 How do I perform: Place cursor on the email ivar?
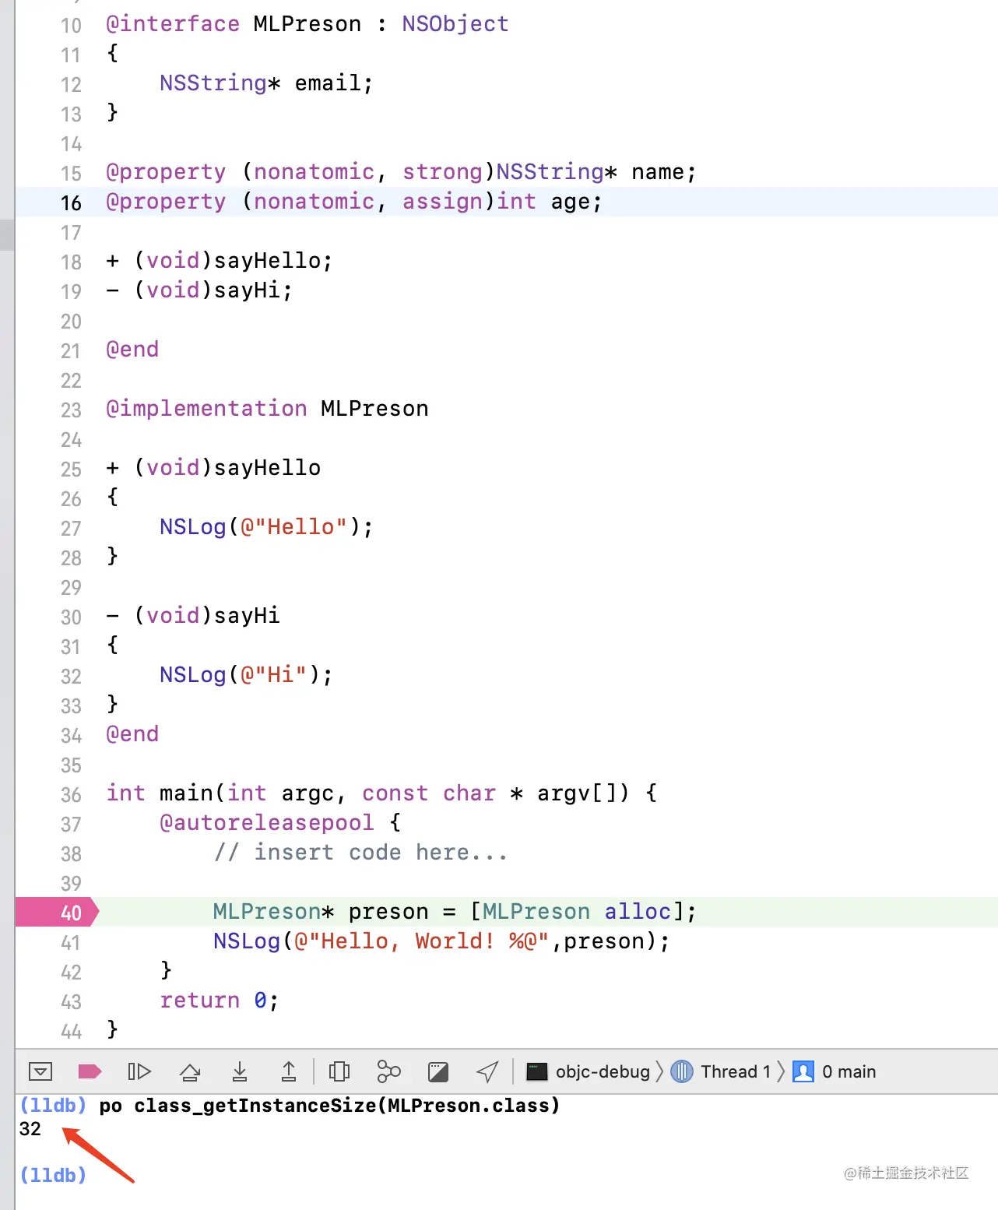(327, 83)
